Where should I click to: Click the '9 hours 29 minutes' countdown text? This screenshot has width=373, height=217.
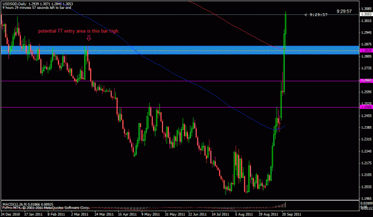point(37,8)
